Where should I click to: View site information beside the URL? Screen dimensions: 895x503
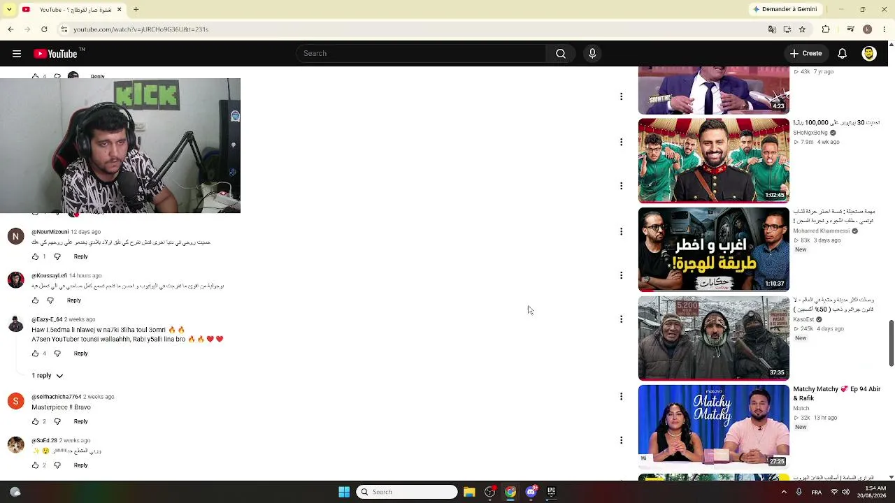click(x=64, y=29)
